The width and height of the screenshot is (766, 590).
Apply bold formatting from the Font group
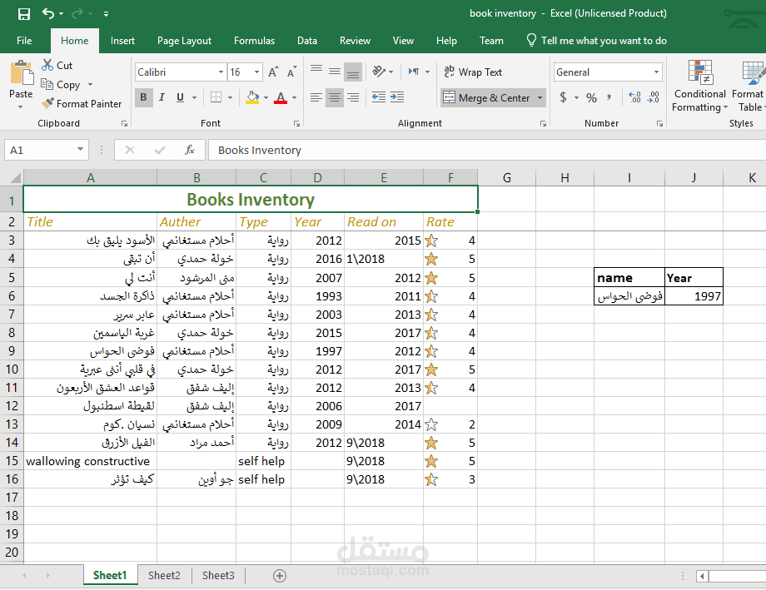(142, 97)
